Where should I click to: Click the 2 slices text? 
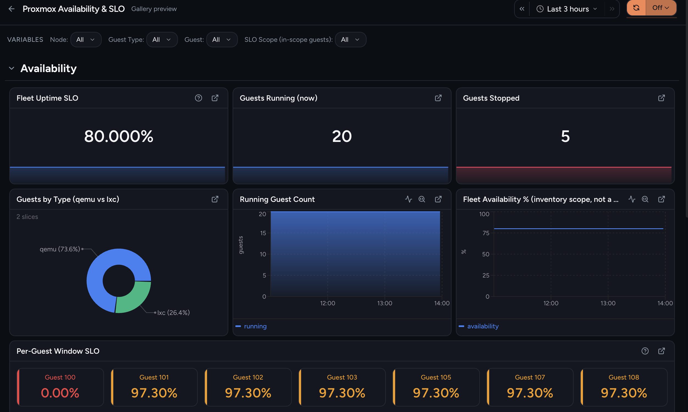pos(27,216)
